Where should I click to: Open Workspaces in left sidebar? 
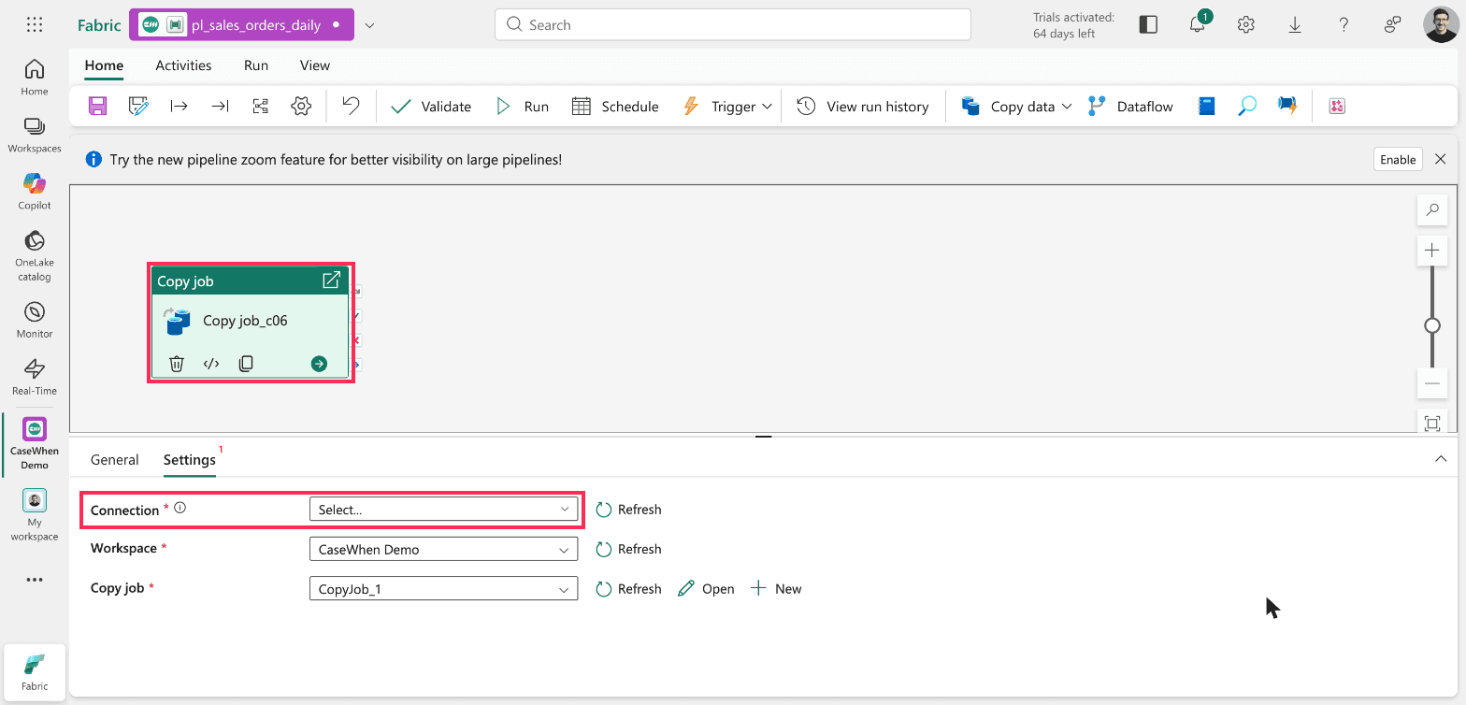pos(35,135)
